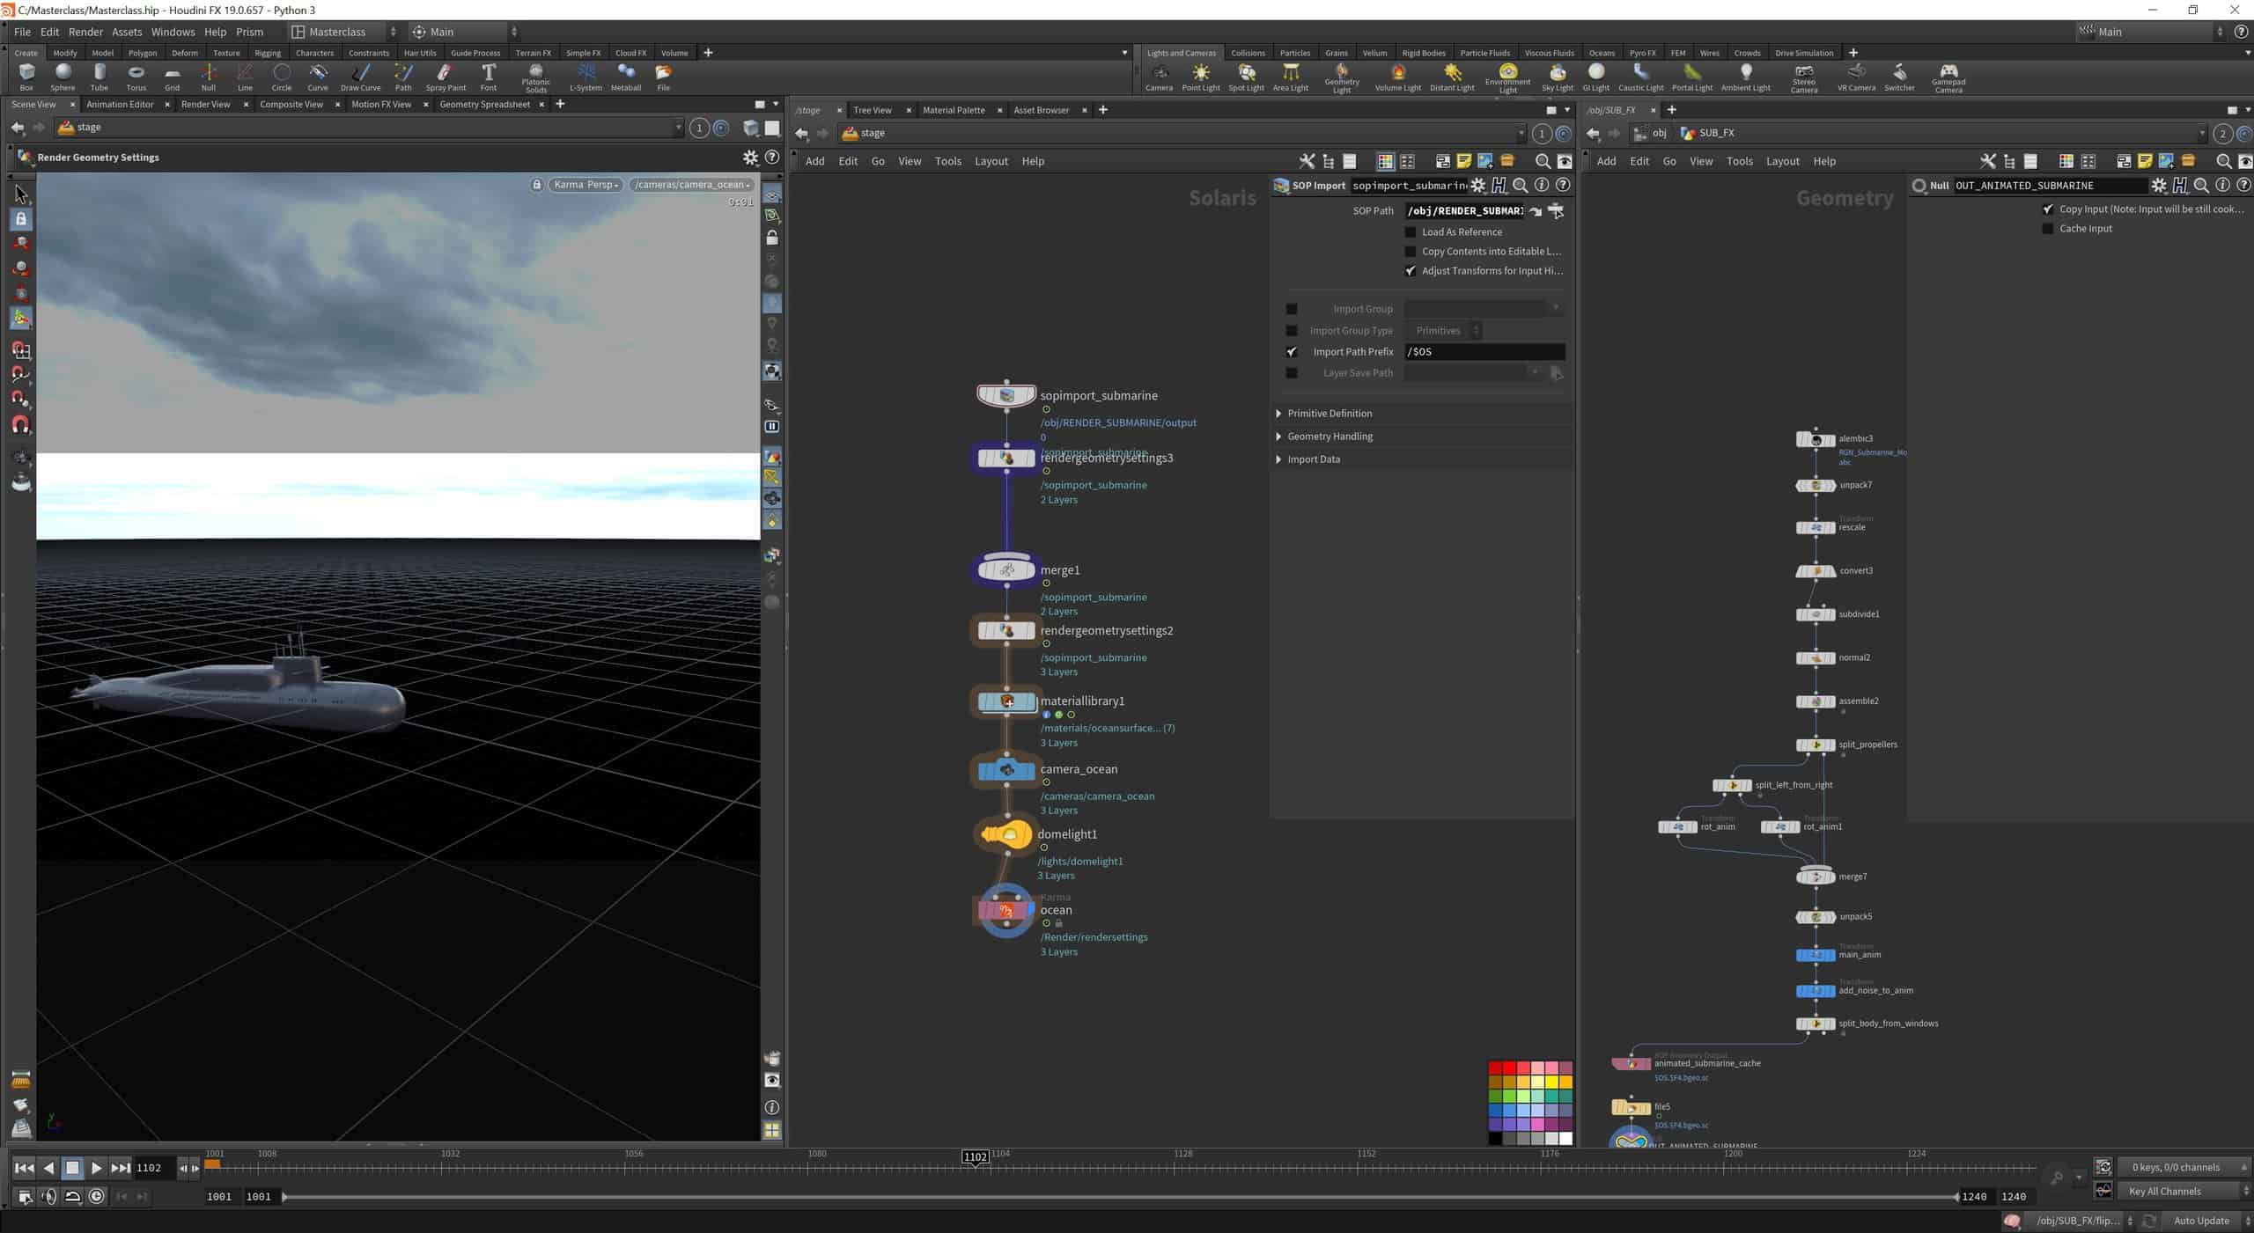
Task: Select the Sphere shelf tool
Action: pyautogui.click(x=63, y=76)
